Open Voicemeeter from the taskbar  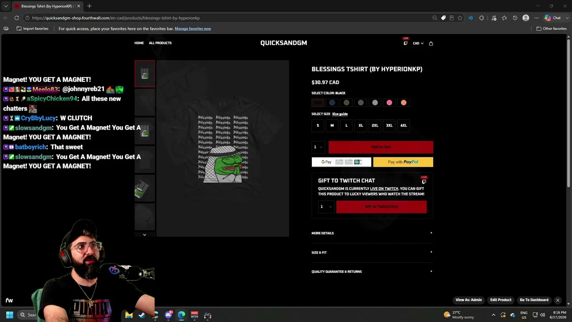[194, 315]
